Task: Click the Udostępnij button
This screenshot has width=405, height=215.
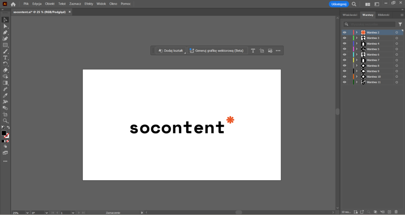Action: [x=339, y=4]
